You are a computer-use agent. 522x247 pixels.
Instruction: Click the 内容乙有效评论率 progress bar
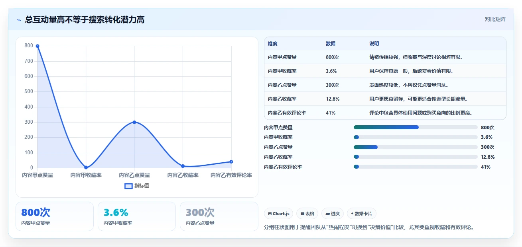pyautogui.click(x=416, y=167)
